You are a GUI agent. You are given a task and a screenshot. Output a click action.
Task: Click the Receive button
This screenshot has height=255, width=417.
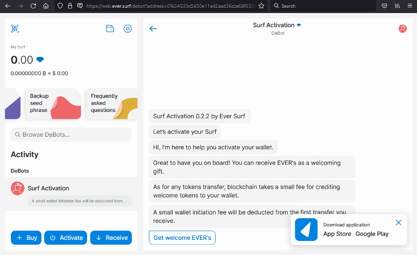(x=111, y=238)
